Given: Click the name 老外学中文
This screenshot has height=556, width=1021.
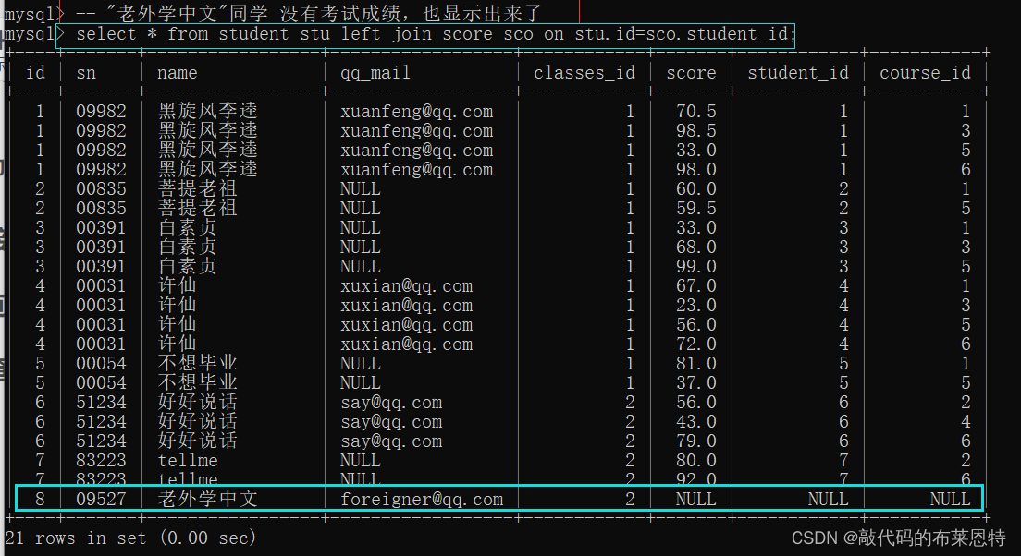Looking at the screenshot, I should (208, 499).
